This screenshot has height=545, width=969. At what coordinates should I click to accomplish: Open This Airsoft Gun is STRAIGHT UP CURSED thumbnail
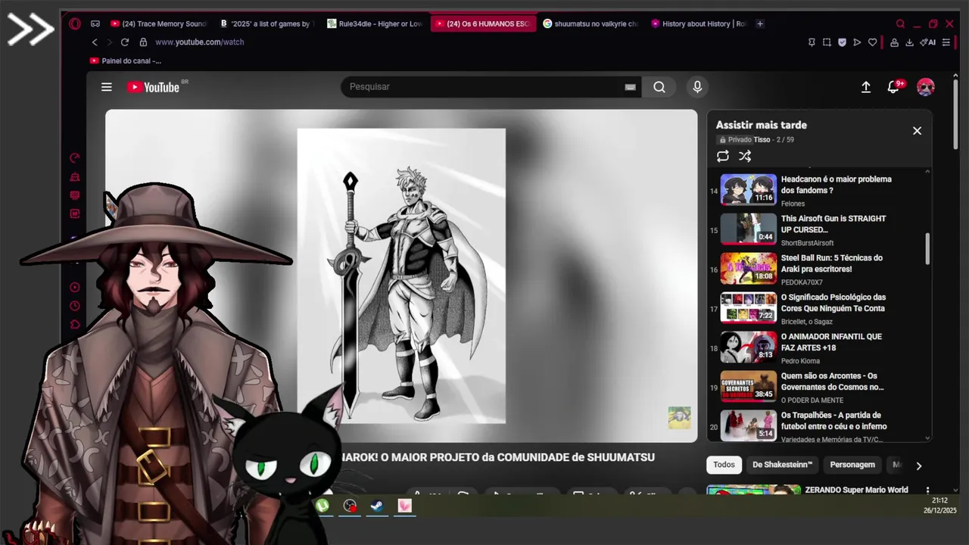click(748, 229)
